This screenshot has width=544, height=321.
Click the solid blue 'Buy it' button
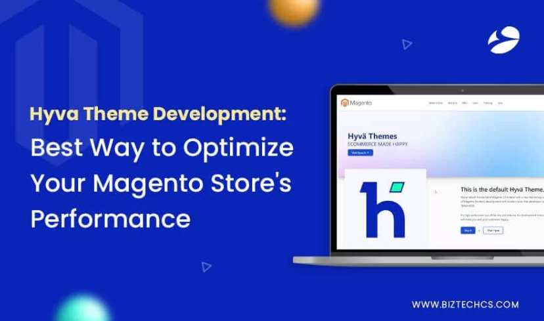coord(468,230)
